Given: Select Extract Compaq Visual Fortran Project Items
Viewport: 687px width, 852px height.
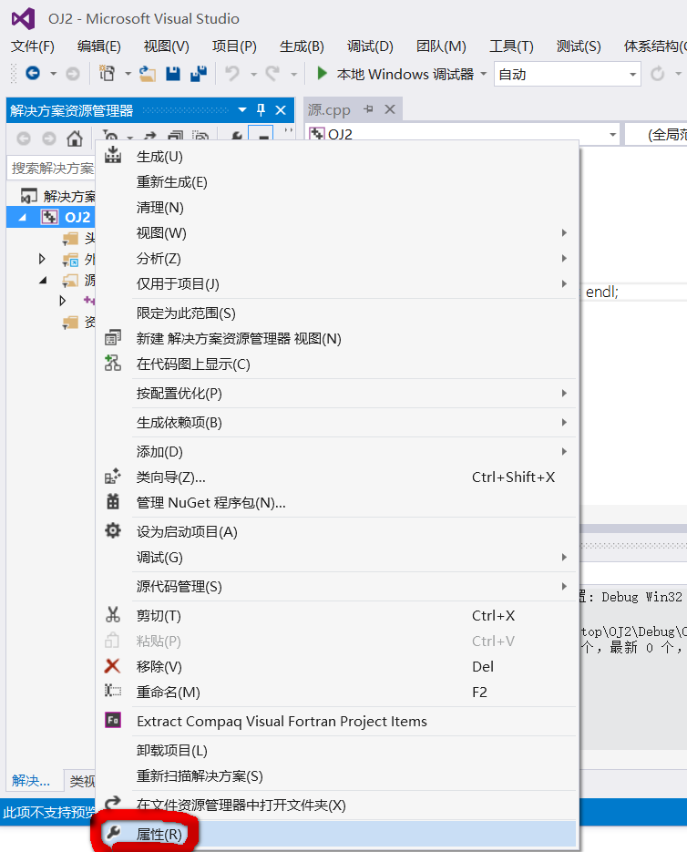Looking at the screenshot, I should click(x=336, y=722).
